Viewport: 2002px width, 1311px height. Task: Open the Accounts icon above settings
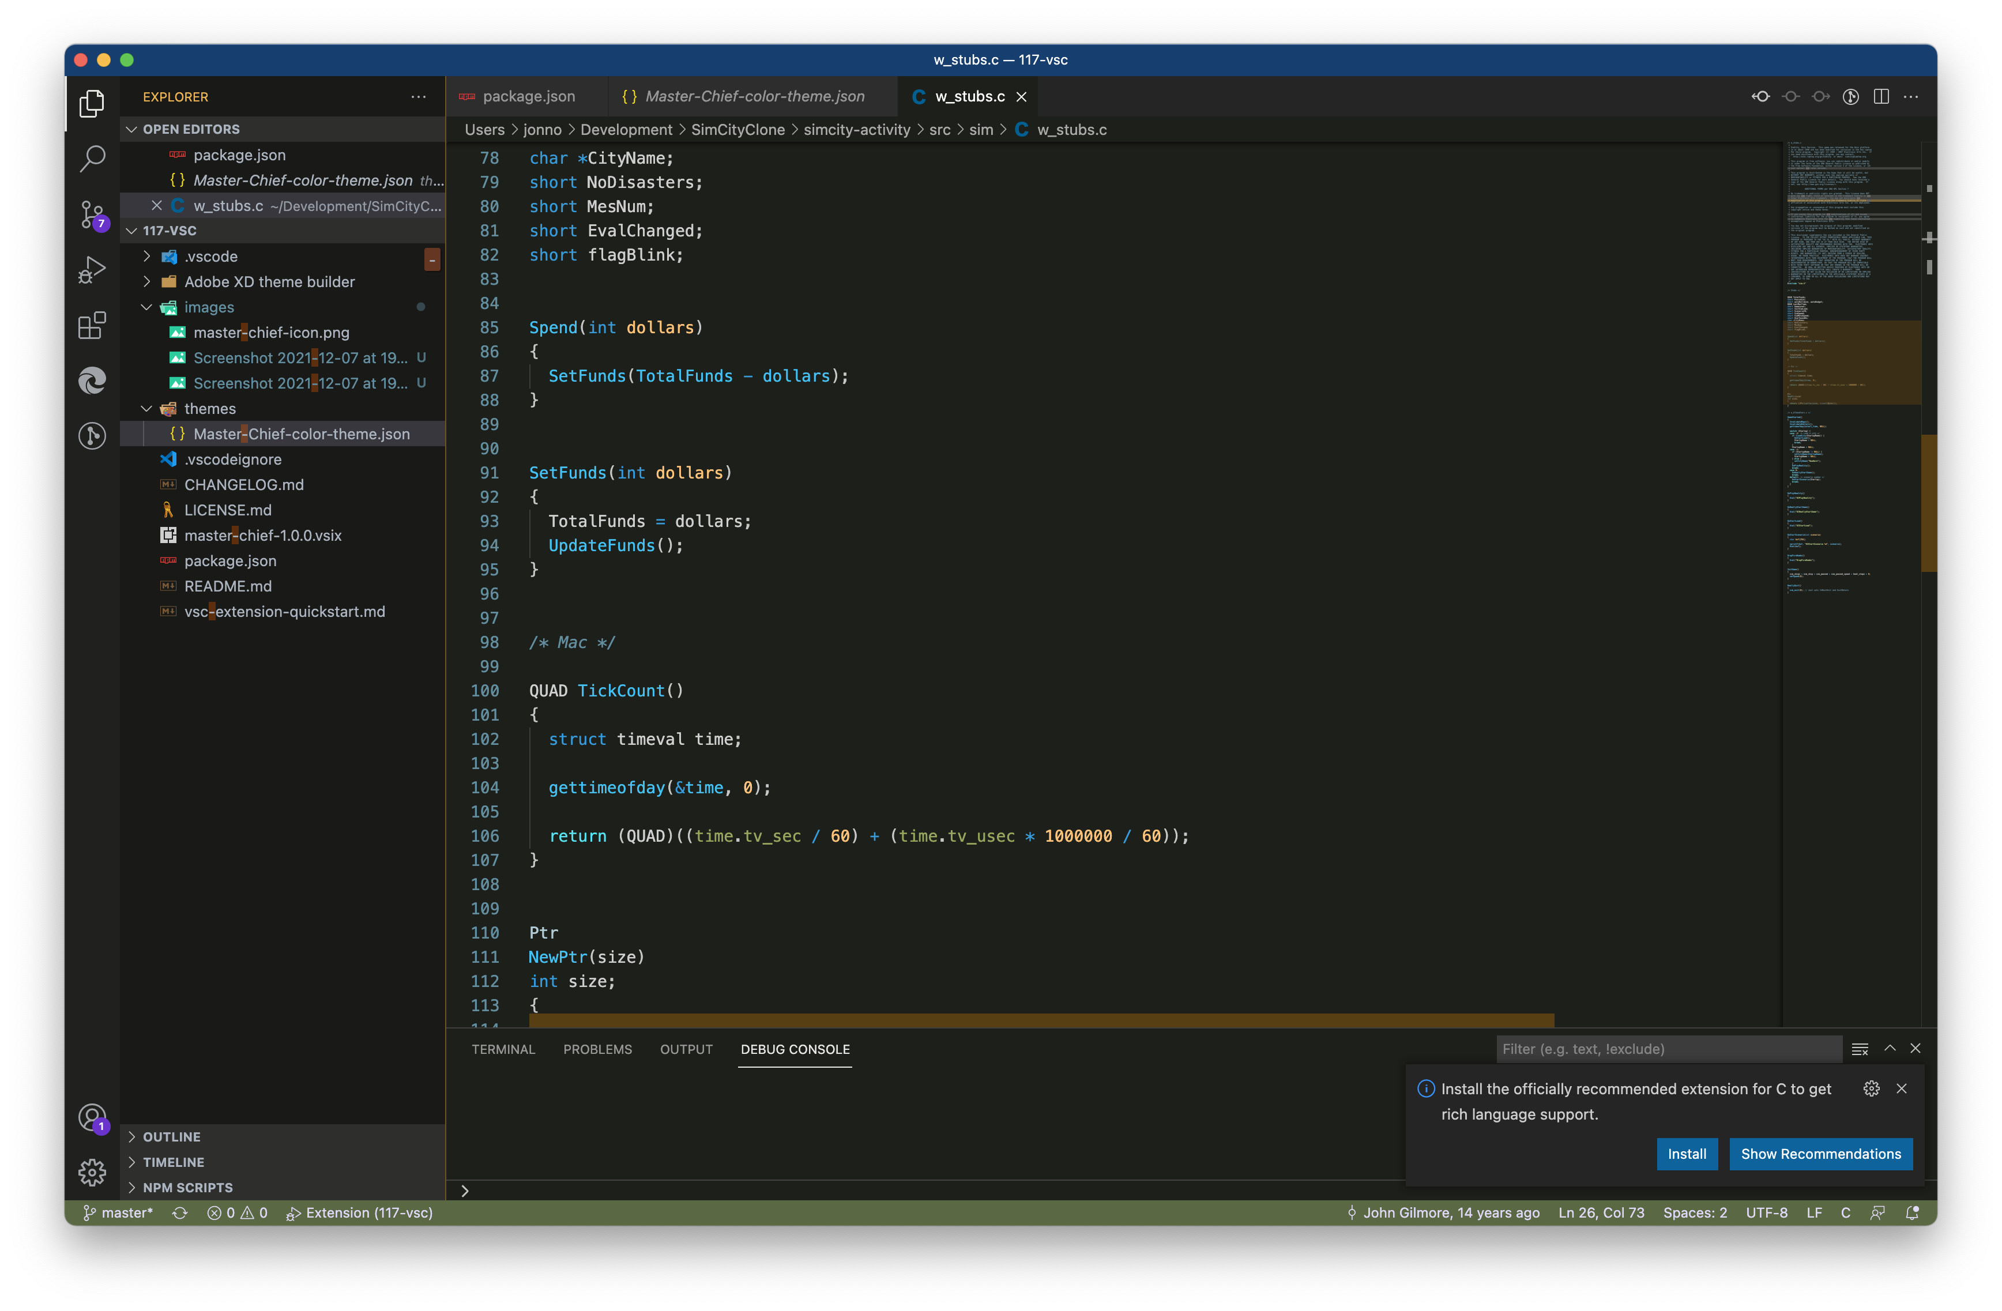[92, 1118]
